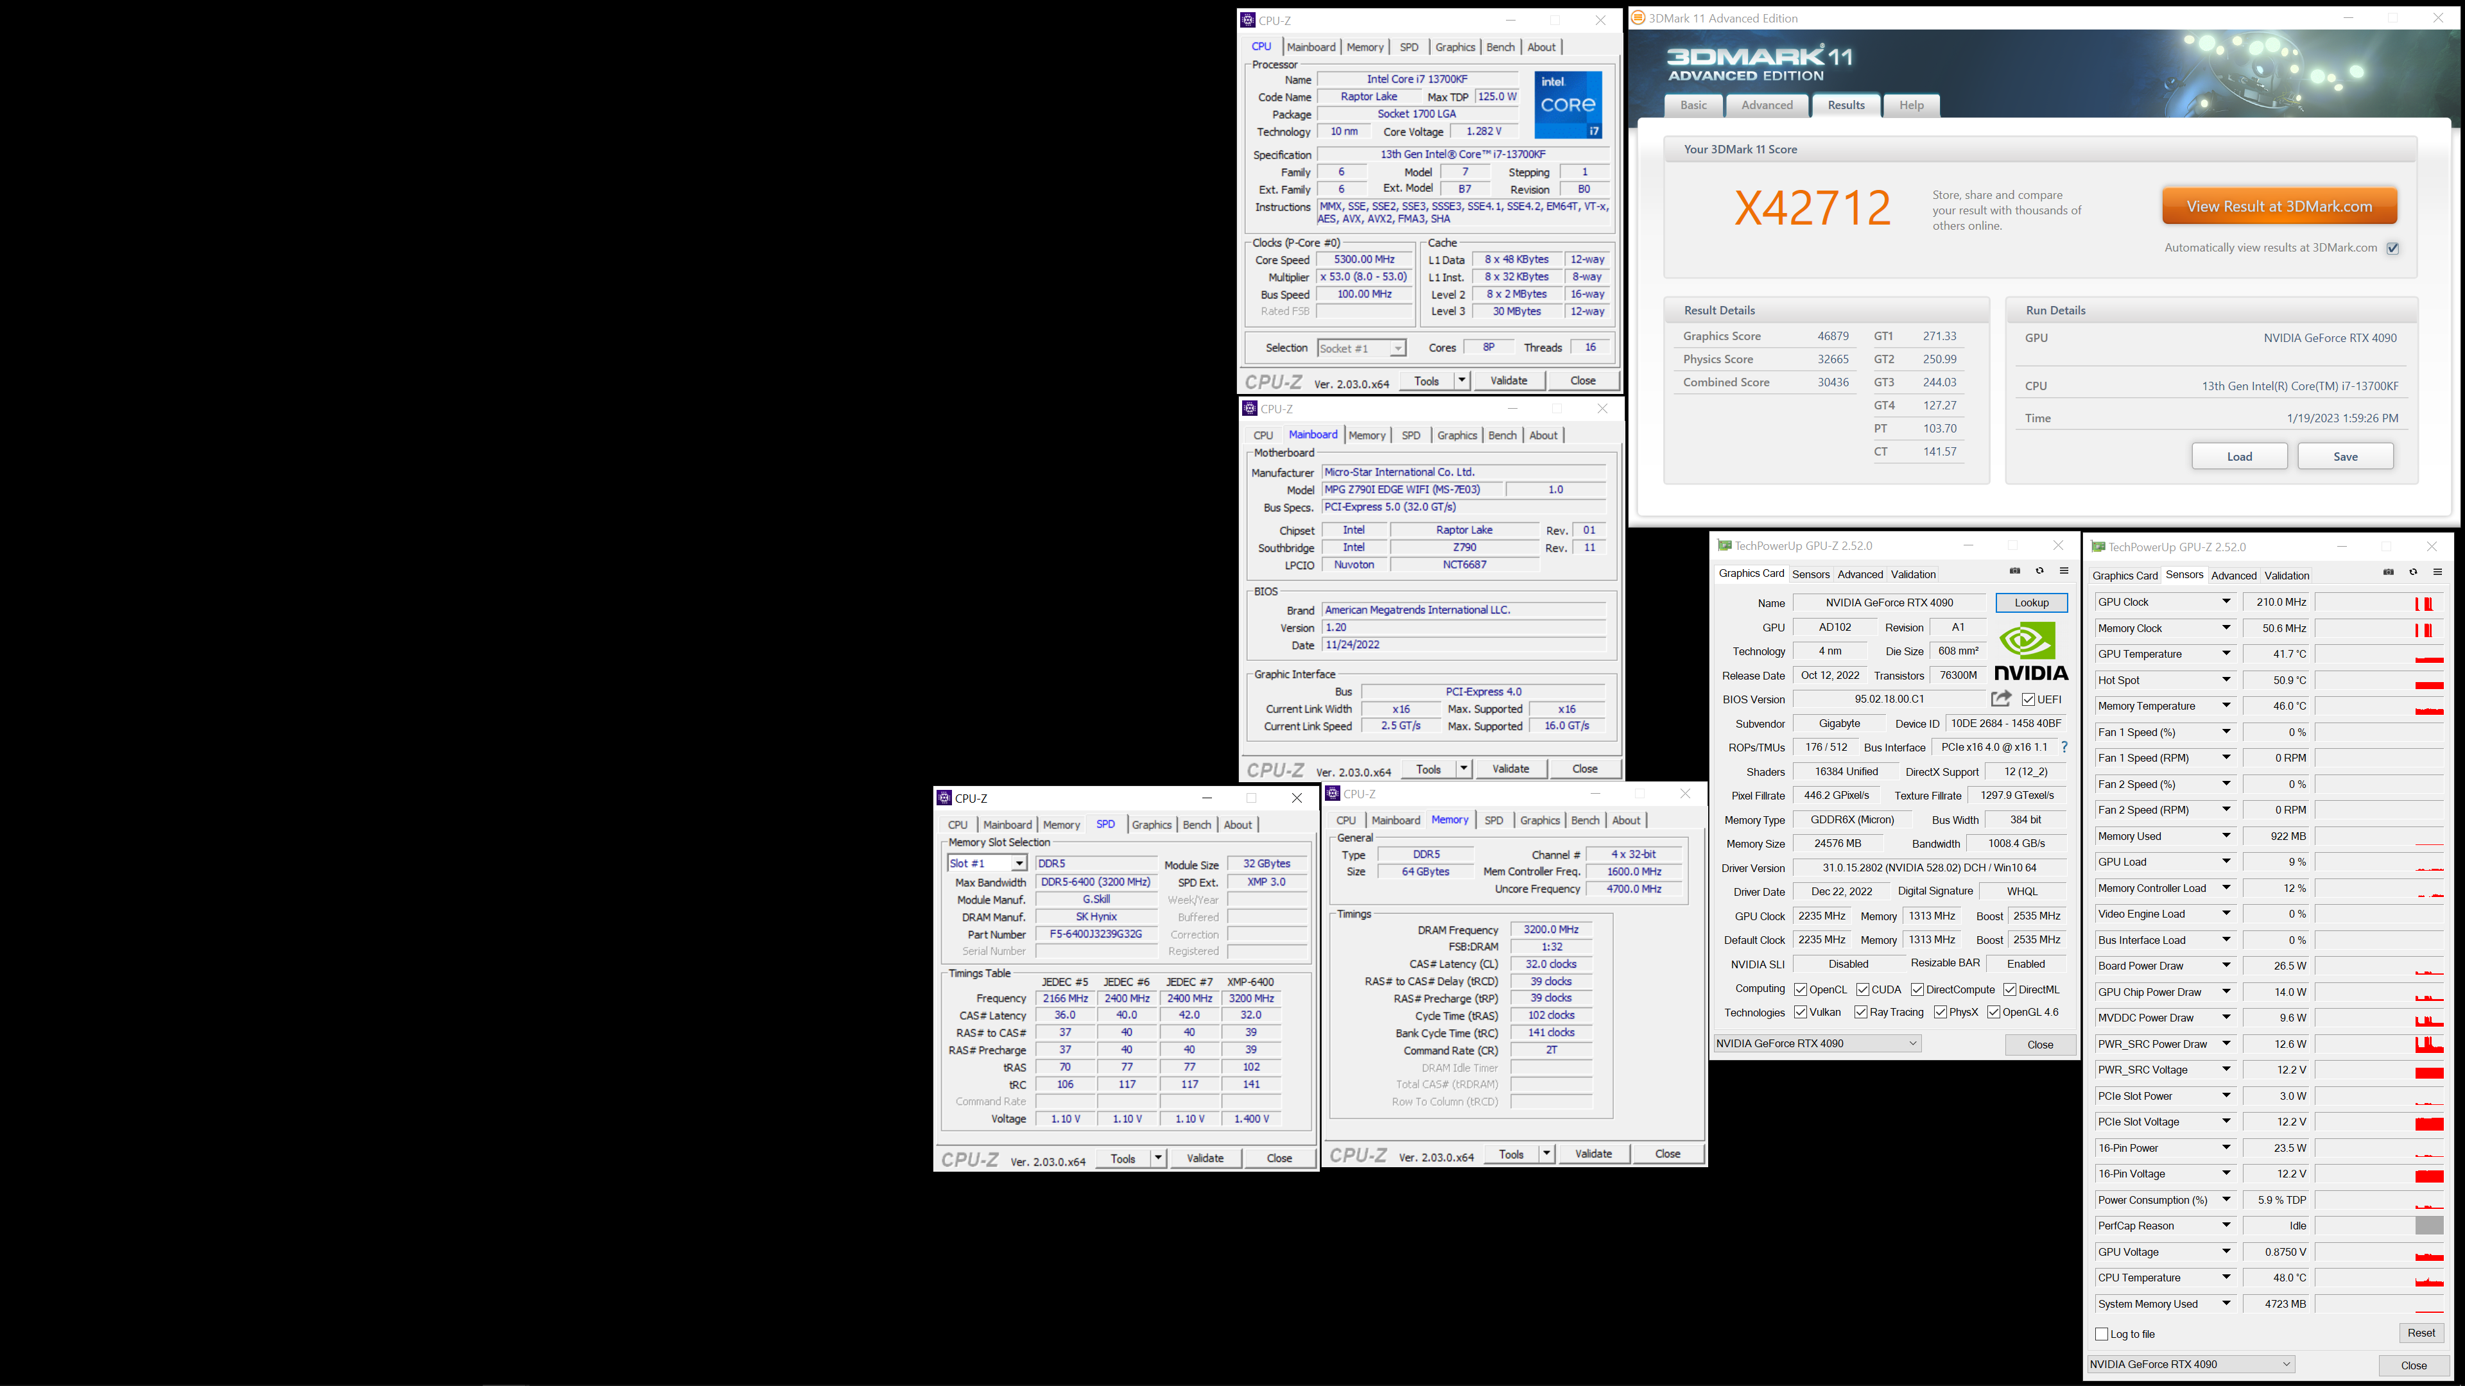The height and width of the screenshot is (1386, 2465).
Task: Toggle the DirectCompute checkbox in GPU-Z
Action: (x=1917, y=990)
